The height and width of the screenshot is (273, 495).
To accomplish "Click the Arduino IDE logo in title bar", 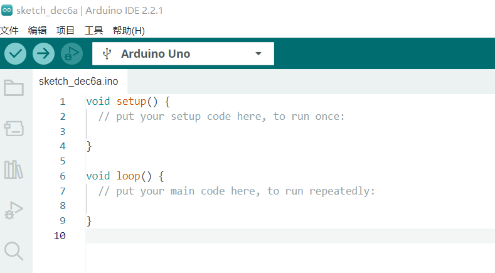I will (x=7, y=10).
